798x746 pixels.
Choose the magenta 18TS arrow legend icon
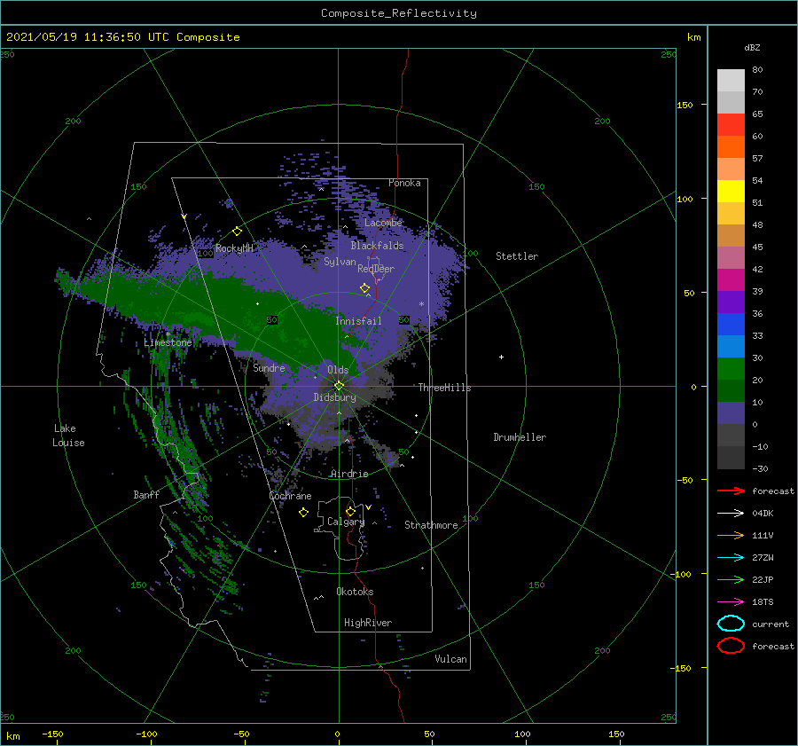click(x=731, y=601)
